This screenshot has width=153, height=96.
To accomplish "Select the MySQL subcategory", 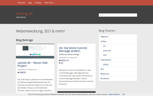I will coord(106,65).
